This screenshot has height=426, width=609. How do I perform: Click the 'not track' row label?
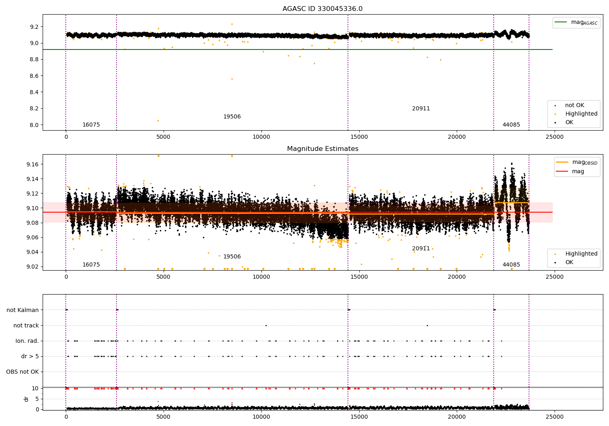pos(26,326)
